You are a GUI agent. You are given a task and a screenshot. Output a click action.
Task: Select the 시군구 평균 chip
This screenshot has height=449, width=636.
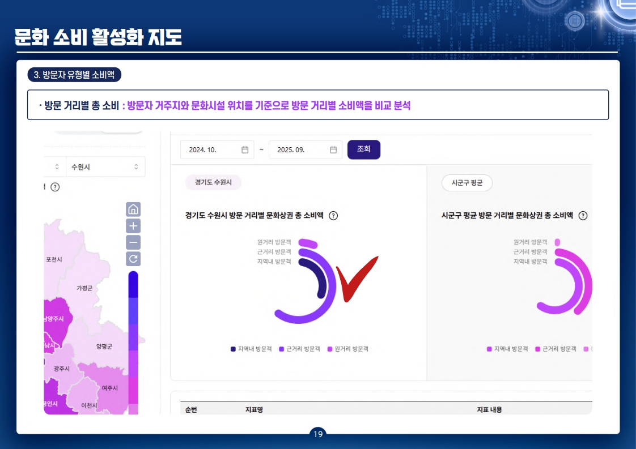pos(468,183)
